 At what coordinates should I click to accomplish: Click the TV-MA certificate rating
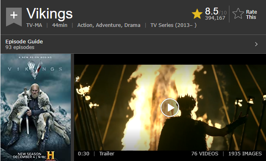point(34,25)
